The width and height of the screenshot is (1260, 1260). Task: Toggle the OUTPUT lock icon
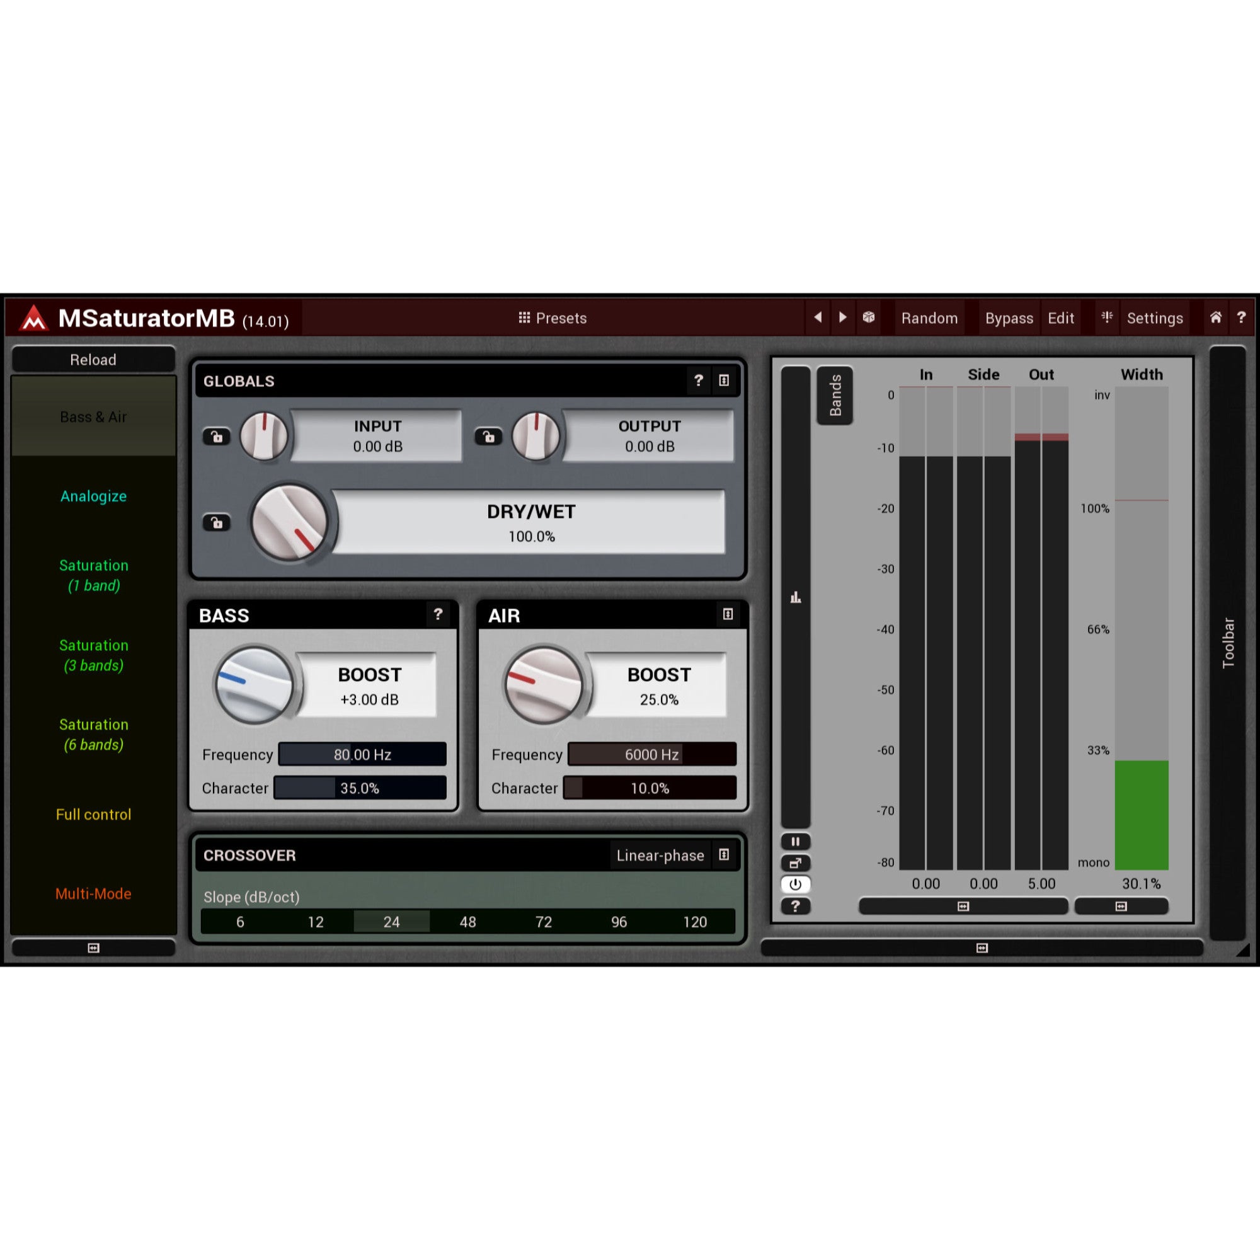point(488,437)
